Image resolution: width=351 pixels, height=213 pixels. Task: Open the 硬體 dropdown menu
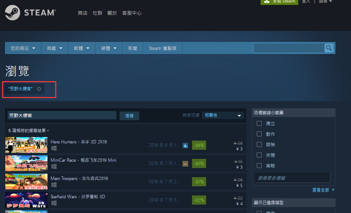tap(109, 48)
